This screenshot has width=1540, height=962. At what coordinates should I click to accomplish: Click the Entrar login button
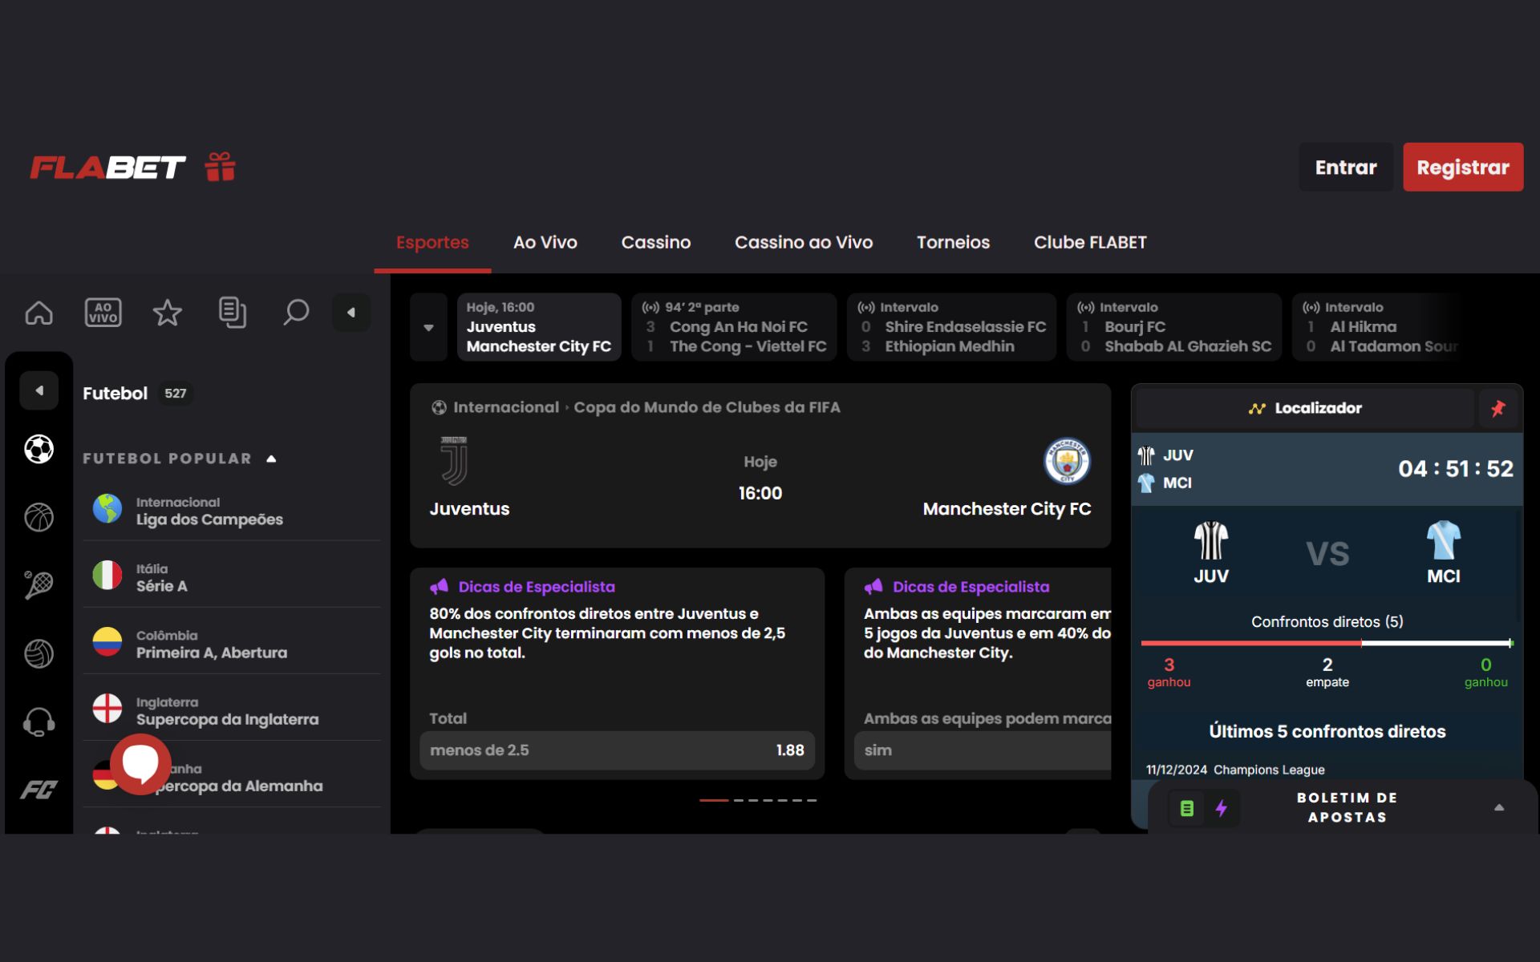click(1345, 168)
